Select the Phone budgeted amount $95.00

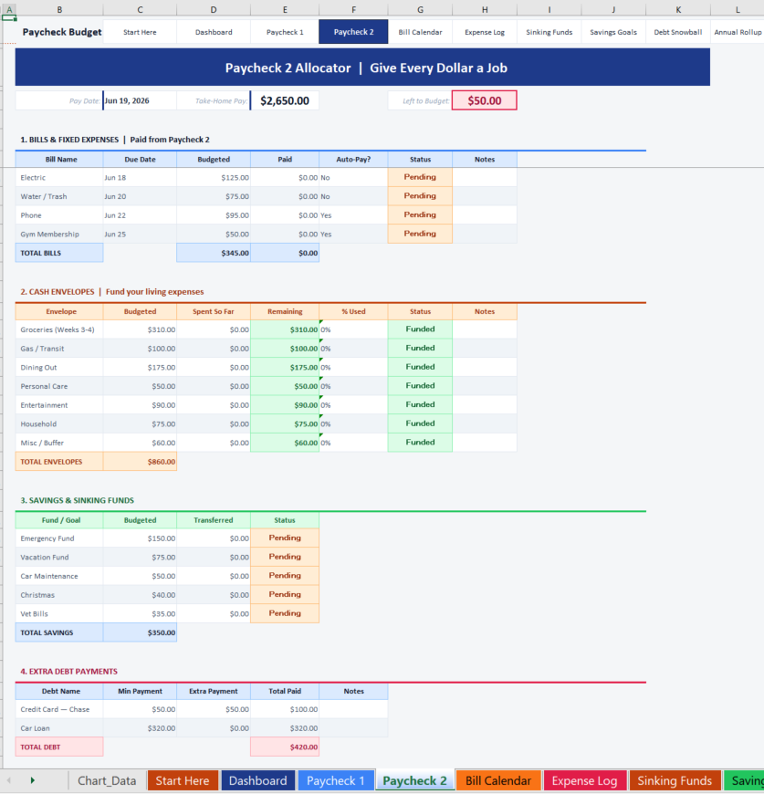214,215
